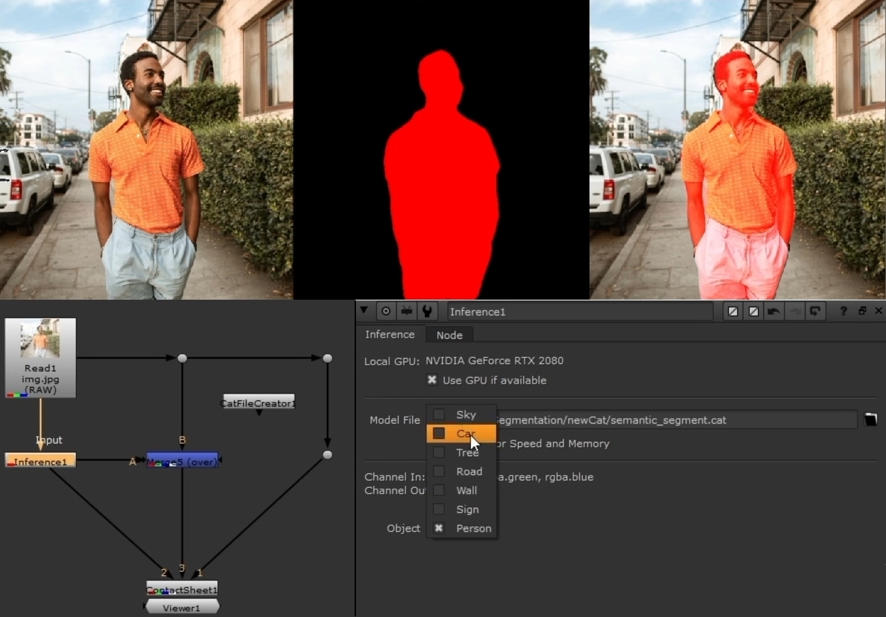The width and height of the screenshot is (886, 617).
Task: Browse for model file folder icon
Action: tap(870, 420)
